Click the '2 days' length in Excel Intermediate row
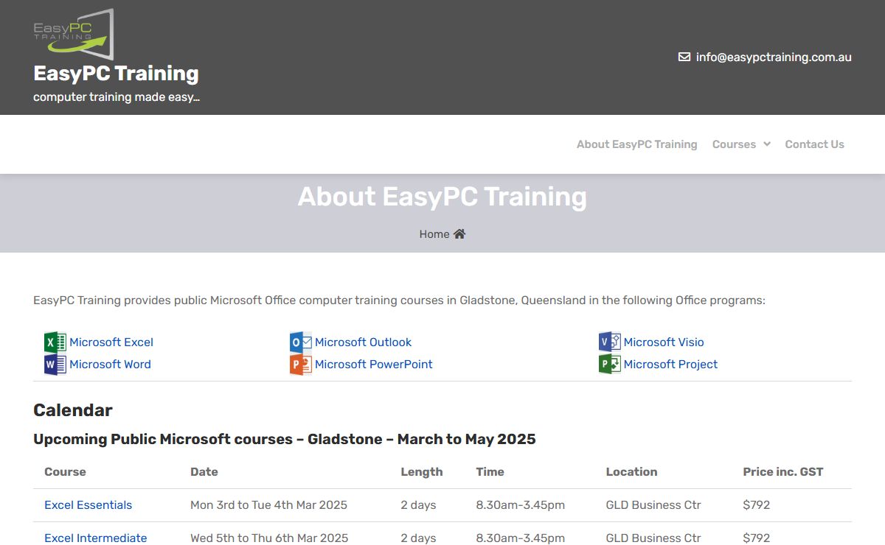885x545 pixels. point(418,538)
